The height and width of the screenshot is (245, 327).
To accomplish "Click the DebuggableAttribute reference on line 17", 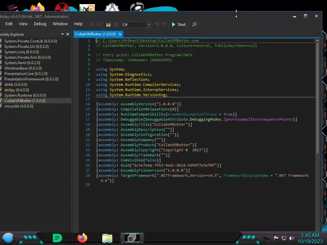I will [x=166, y=119].
